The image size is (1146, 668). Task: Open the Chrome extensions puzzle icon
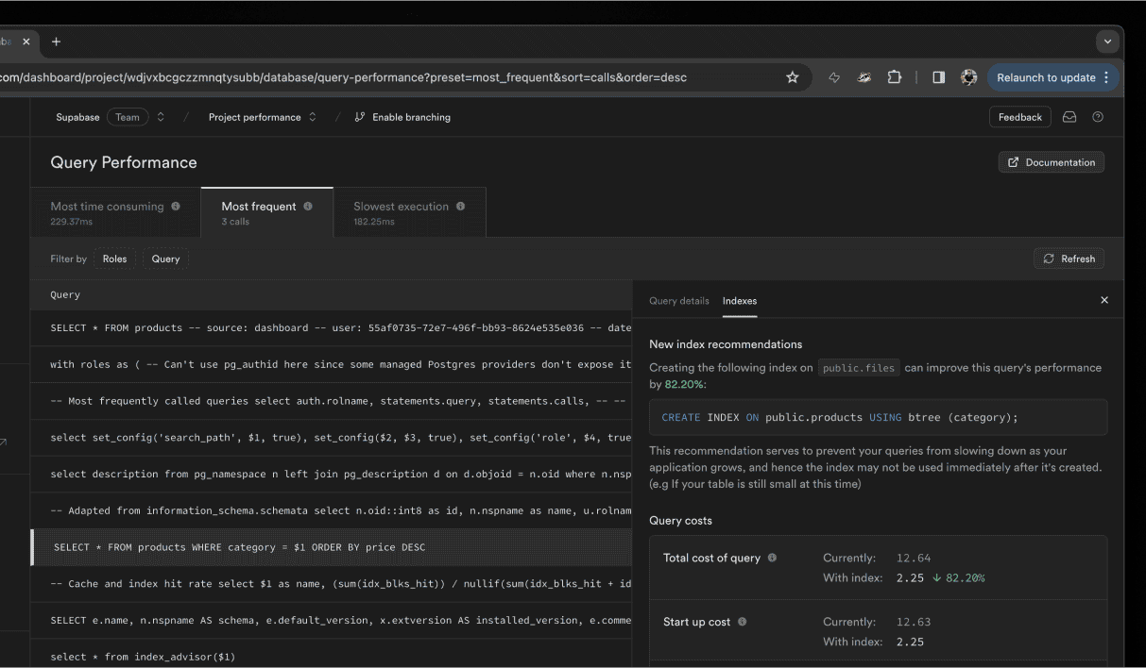894,77
